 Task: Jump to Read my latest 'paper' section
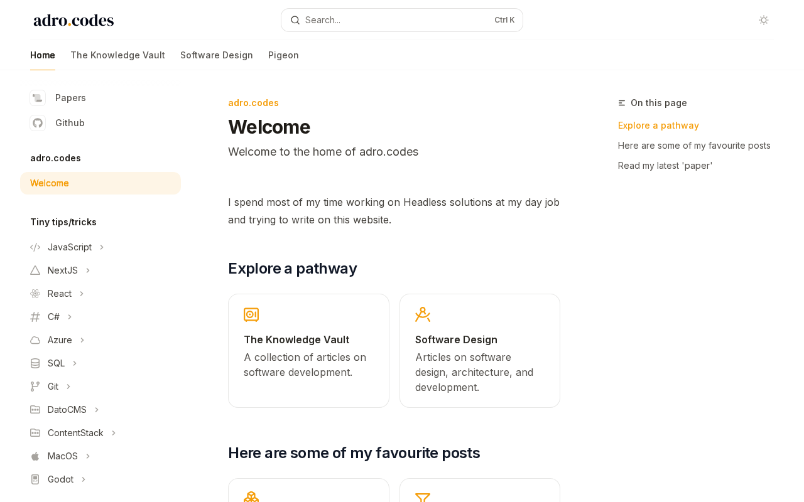click(x=665, y=166)
